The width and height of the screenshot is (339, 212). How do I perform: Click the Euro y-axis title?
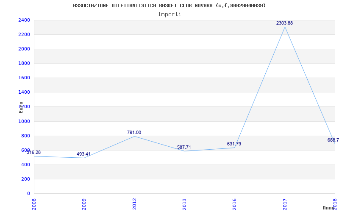coord(21,108)
